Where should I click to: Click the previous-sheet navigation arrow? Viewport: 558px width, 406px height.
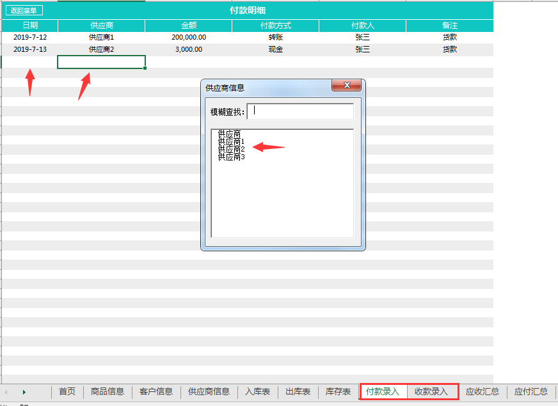tap(6, 392)
